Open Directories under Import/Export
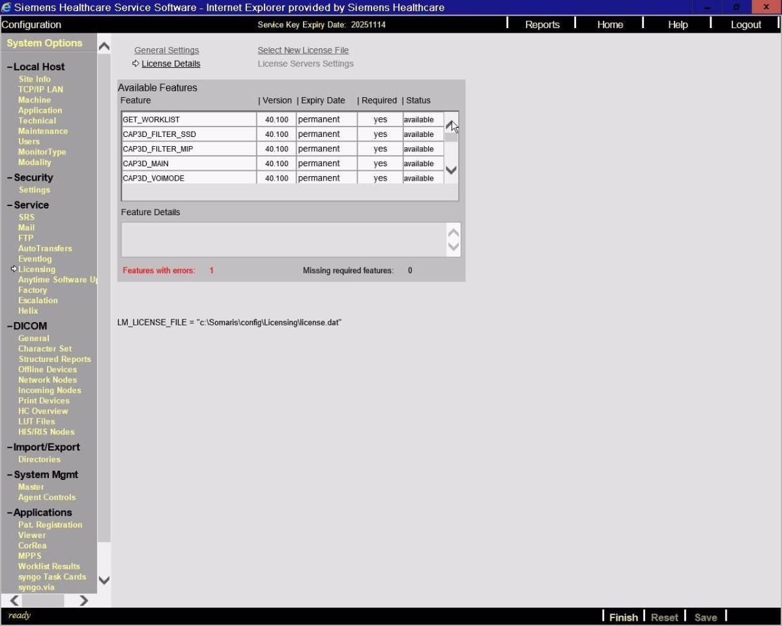The width and height of the screenshot is (782, 626). click(x=39, y=460)
